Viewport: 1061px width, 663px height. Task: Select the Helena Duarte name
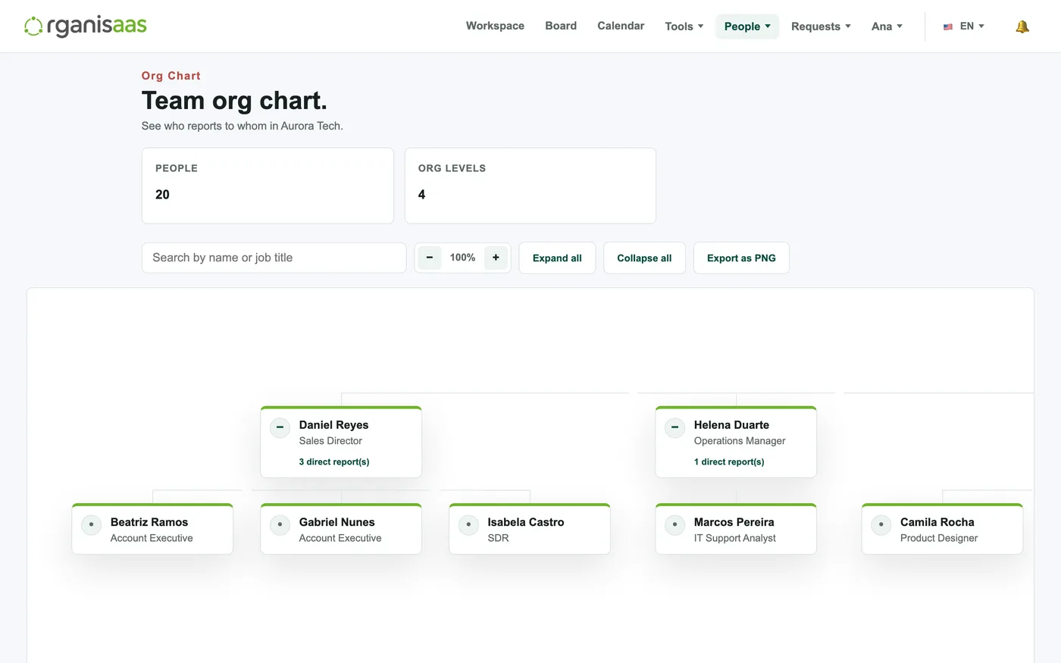pyautogui.click(x=731, y=425)
